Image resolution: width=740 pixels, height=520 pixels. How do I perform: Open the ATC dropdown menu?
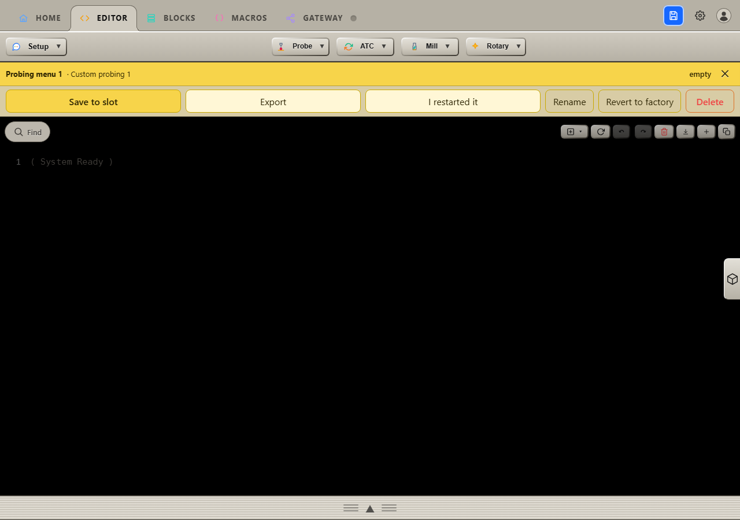pyautogui.click(x=365, y=47)
